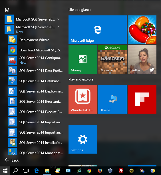The width and height of the screenshot is (161, 175).
Task: Open the Wunderlist tile
Action: tap(83, 99)
